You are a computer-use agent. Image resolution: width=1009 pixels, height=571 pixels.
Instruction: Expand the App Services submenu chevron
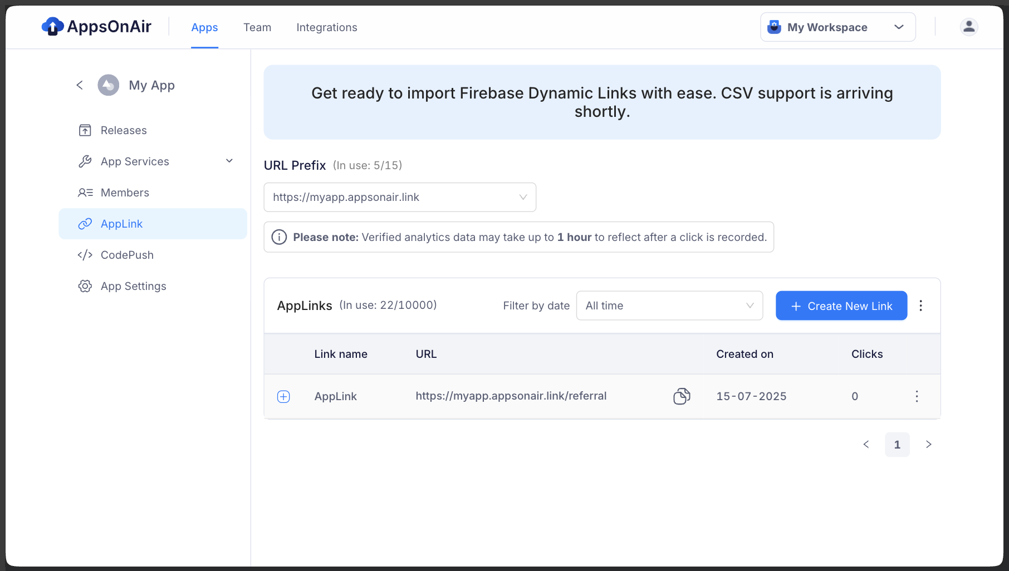click(x=229, y=161)
